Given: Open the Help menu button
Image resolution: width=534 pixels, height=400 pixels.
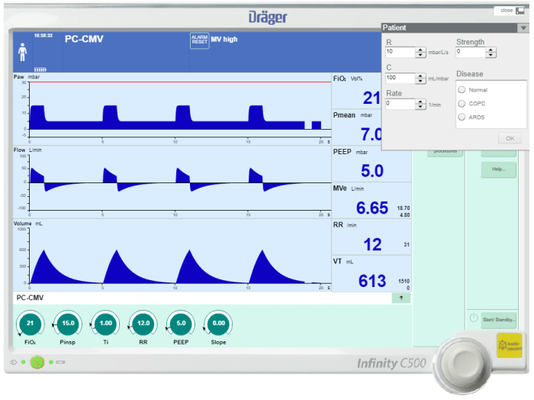Looking at the screenshot, I should (498, 169).
